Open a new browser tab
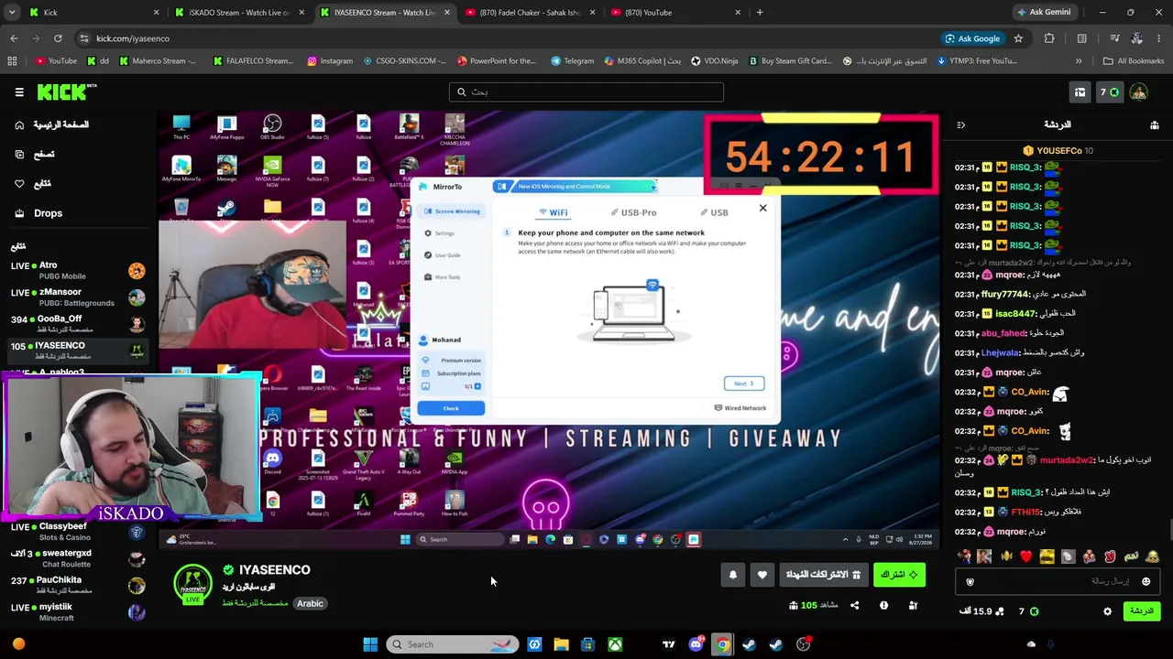 tap(760, 12)
